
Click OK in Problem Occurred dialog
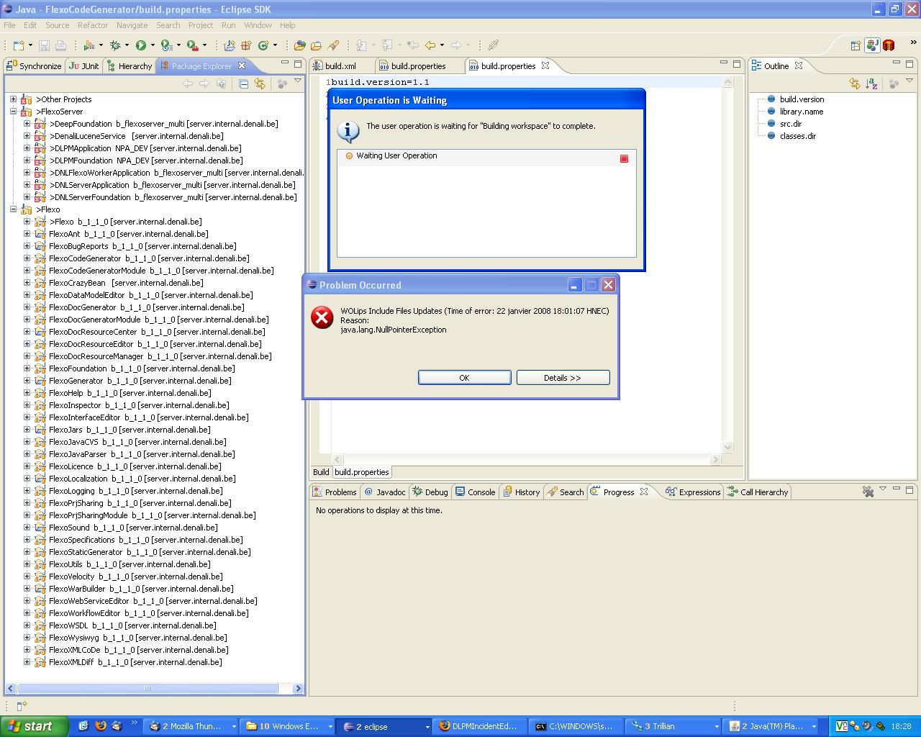coord(465,378)
